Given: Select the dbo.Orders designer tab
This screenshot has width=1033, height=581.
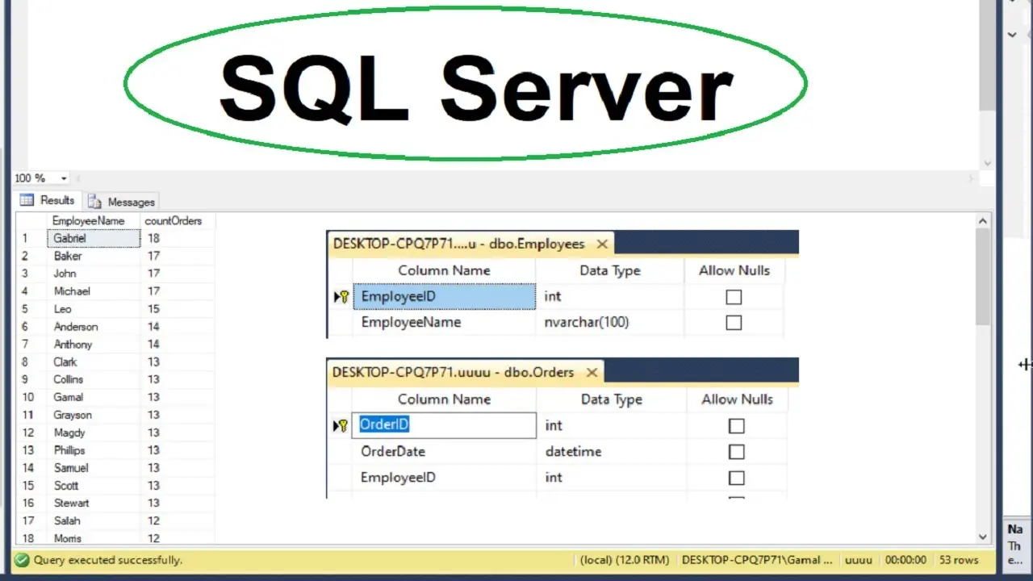Looking at the screenshot, I should point(466,372).
